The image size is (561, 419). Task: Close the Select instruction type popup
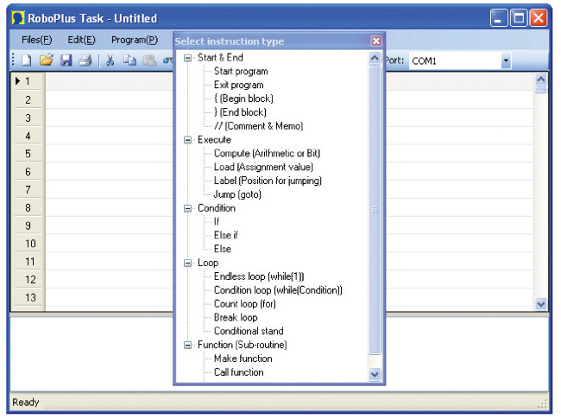(376, 41)
